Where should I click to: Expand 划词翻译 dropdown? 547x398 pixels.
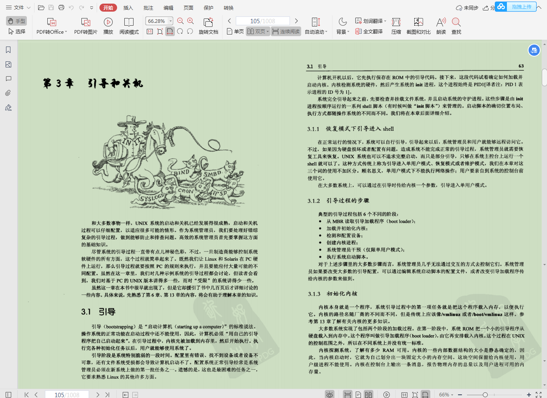pos(385,21)
